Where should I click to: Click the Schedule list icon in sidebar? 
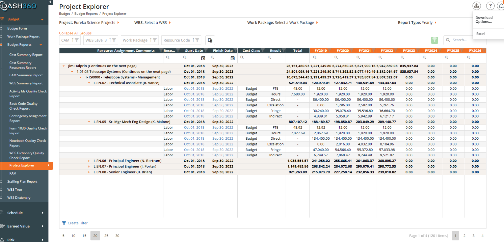(x=2, y=212)
